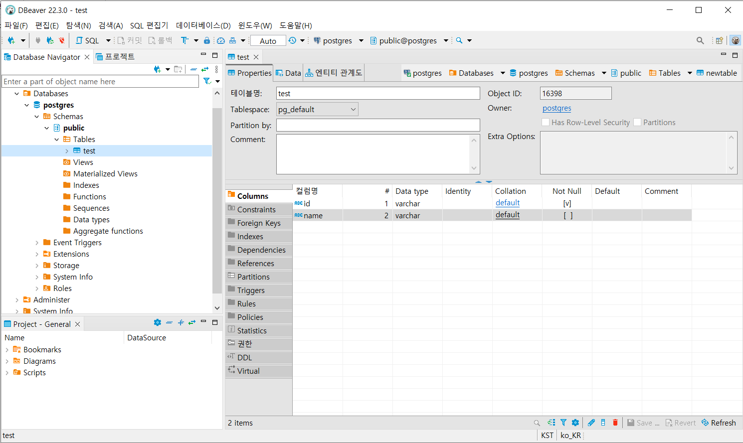This screenshot has width=743, height=443.
Task: Open the SQL 편집기 menu
Action: point(149,25)
